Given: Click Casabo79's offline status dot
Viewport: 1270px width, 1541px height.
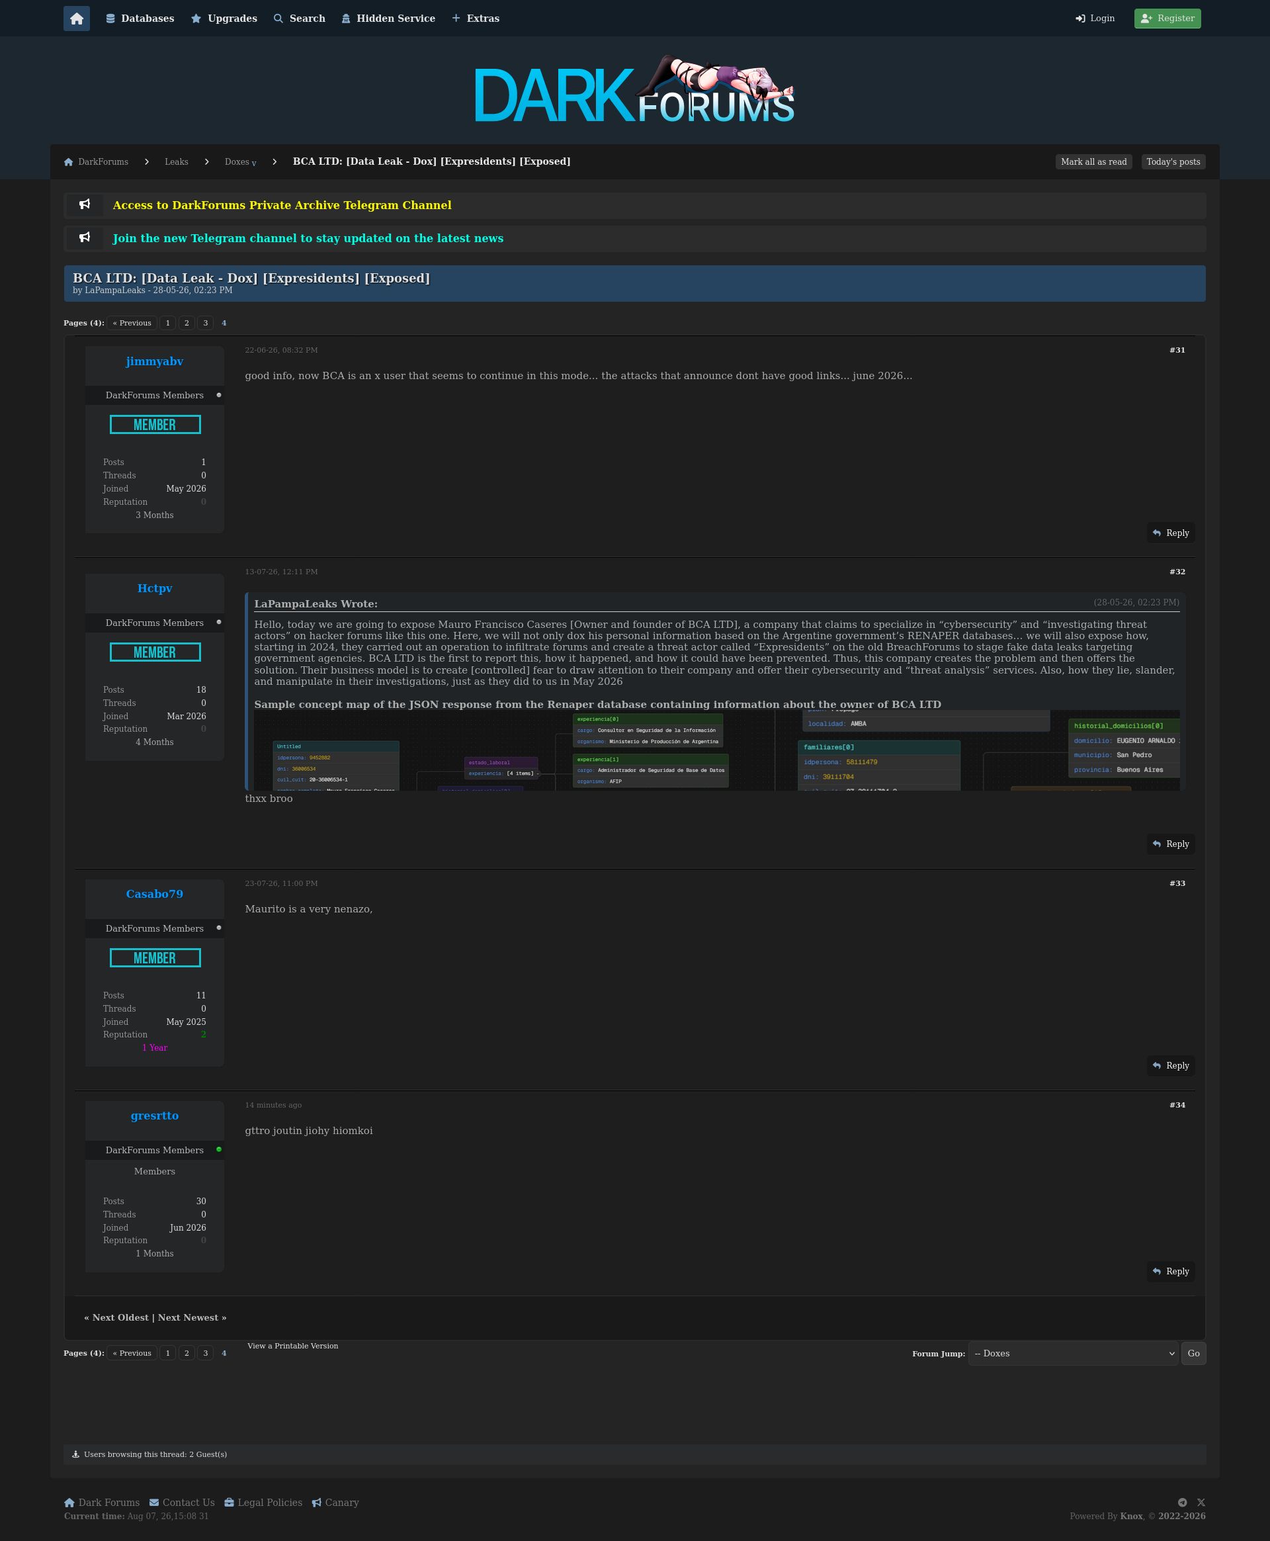Looking at the screenshot, I should coord(219,928).
